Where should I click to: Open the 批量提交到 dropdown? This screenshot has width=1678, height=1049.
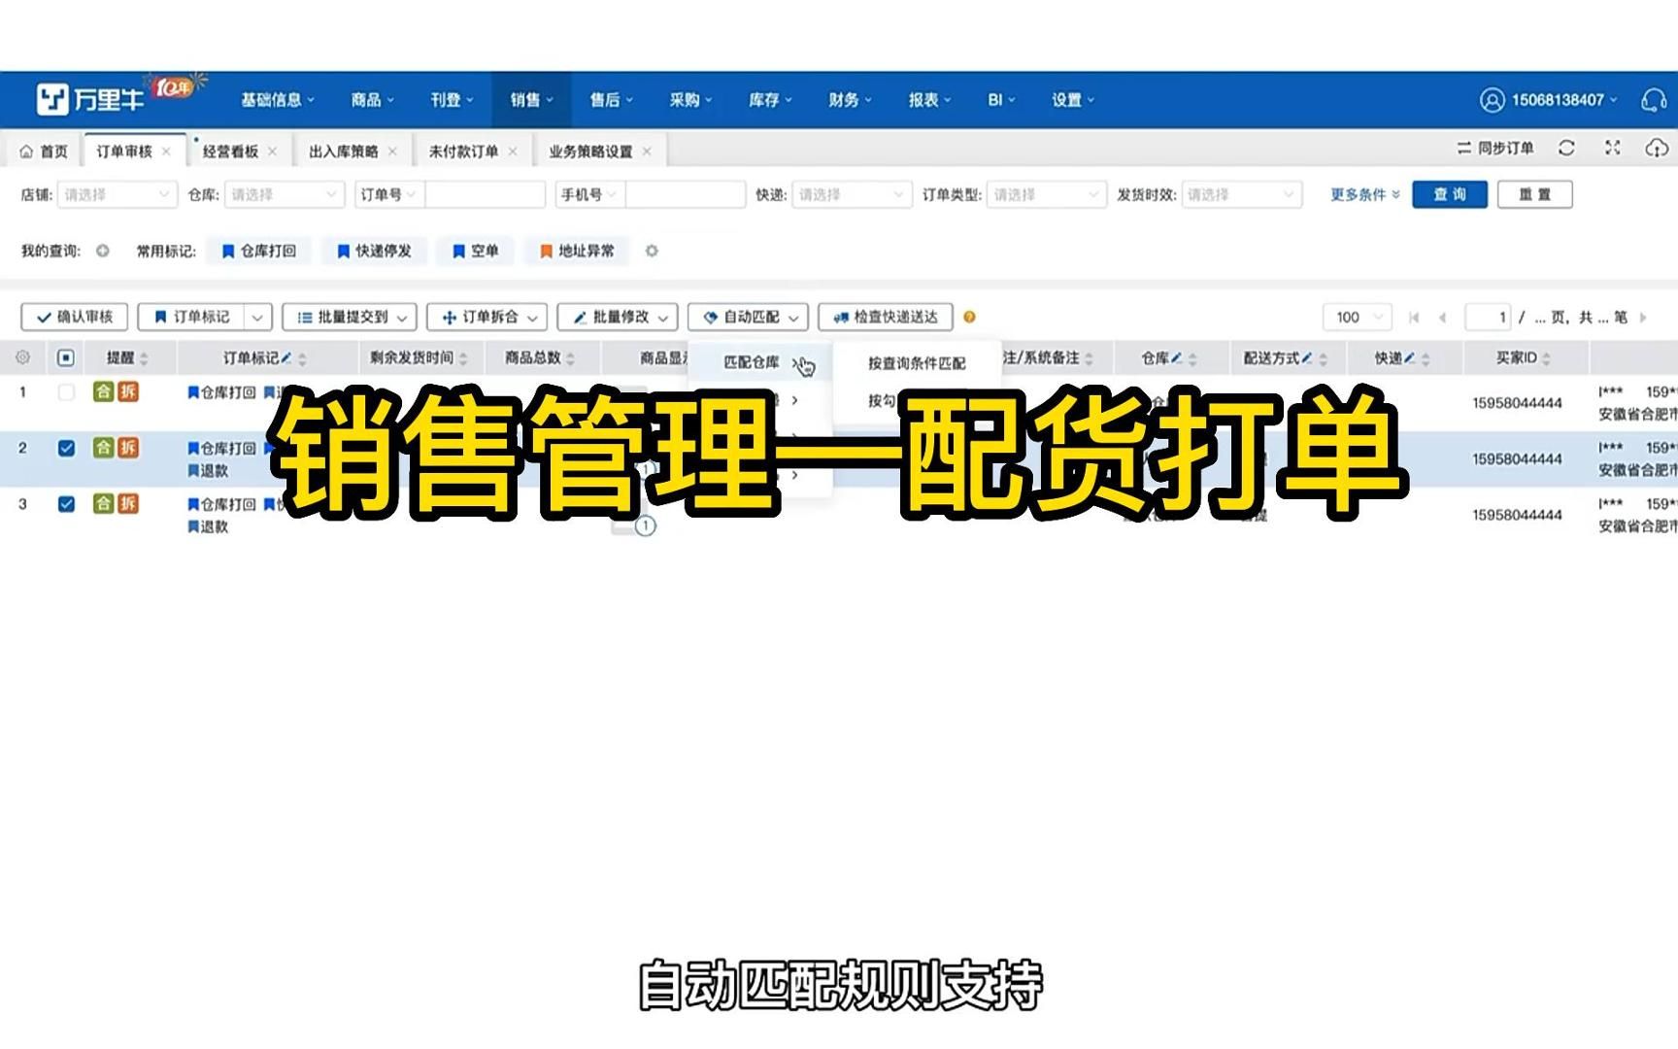(350, 318)
